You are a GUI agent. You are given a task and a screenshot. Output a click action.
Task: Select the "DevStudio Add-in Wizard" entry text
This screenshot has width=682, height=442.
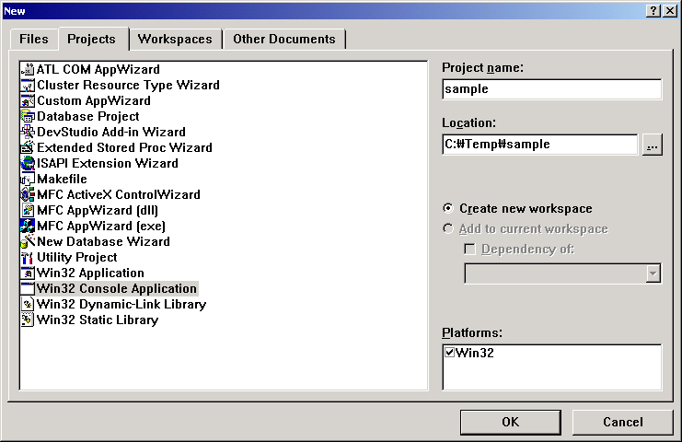pyautogui.click(x=111, y=132)
